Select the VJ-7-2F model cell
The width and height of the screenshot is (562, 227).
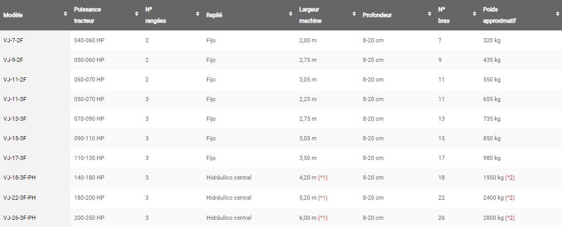point(13,40)
